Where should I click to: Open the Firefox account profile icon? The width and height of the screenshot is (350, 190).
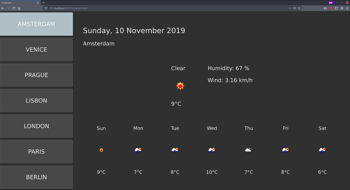pyautogui.click(x=341, y=8)
